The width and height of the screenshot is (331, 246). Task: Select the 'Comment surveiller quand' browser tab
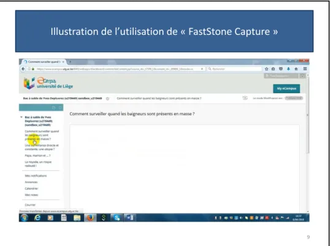tap(44, 62)
